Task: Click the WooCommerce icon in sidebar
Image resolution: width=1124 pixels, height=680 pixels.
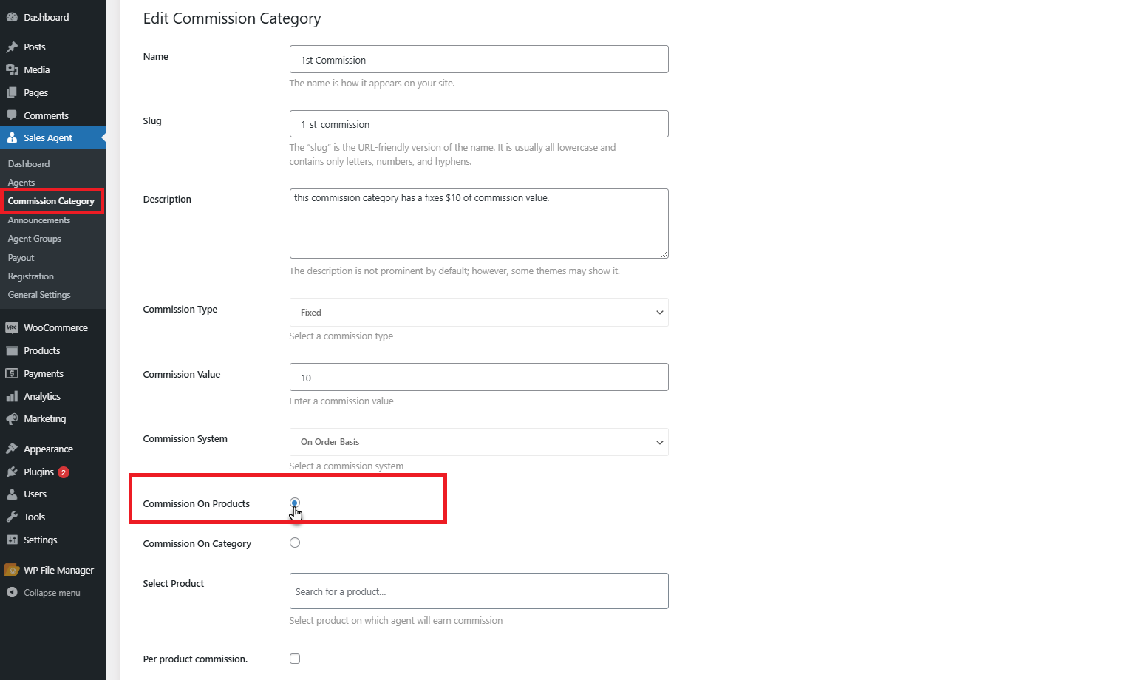Action: 12,327
